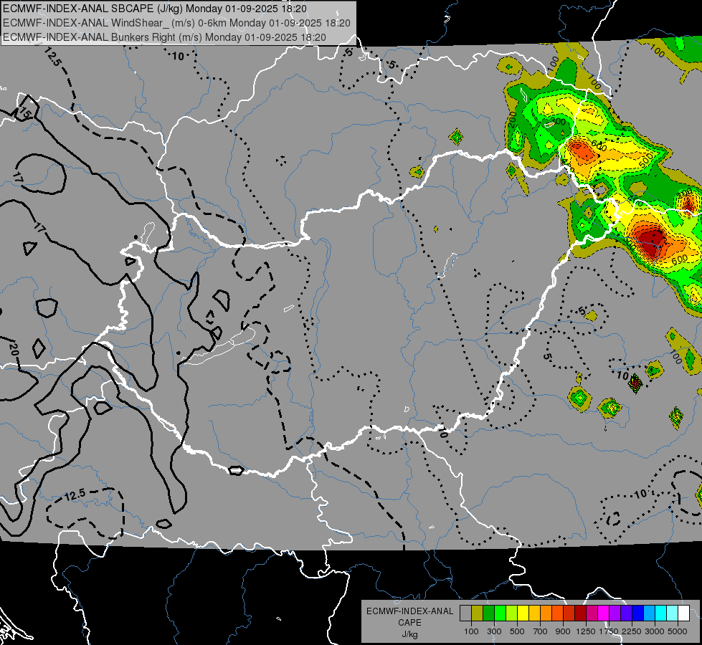Click the legend label CAPE
Image resolution: width=702 pixels, height=645 pixels.
click(409, 623)
